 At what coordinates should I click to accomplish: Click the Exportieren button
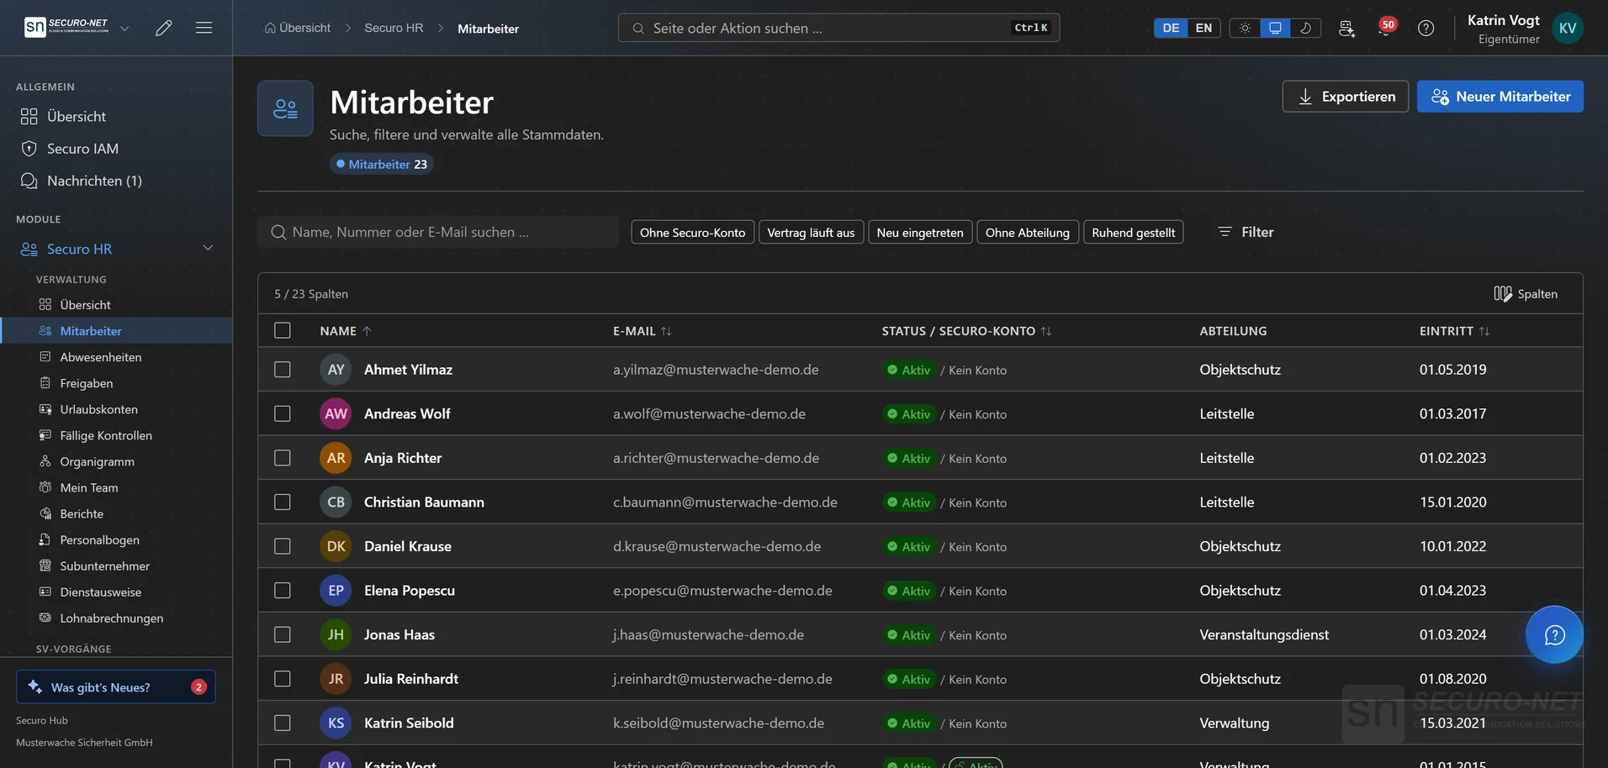tap(1345, 97)
